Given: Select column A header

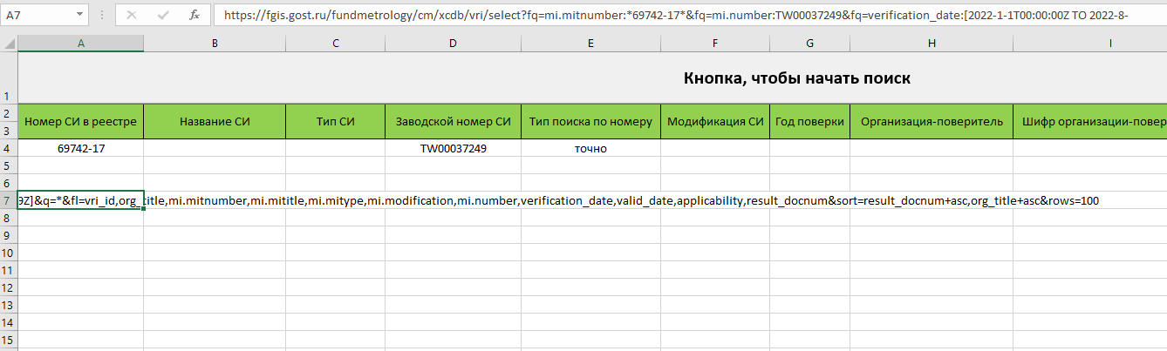Looking at the screenshot, I should (x=80, y=43).
